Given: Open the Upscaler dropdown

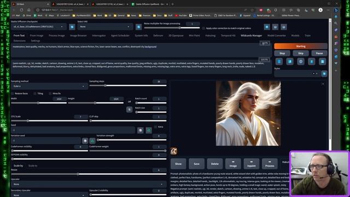Looking at the screenshot, I should coord(89,184).
